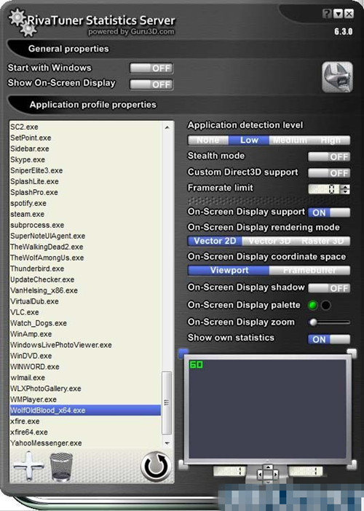Set detection level to Low

coord(249,140)
